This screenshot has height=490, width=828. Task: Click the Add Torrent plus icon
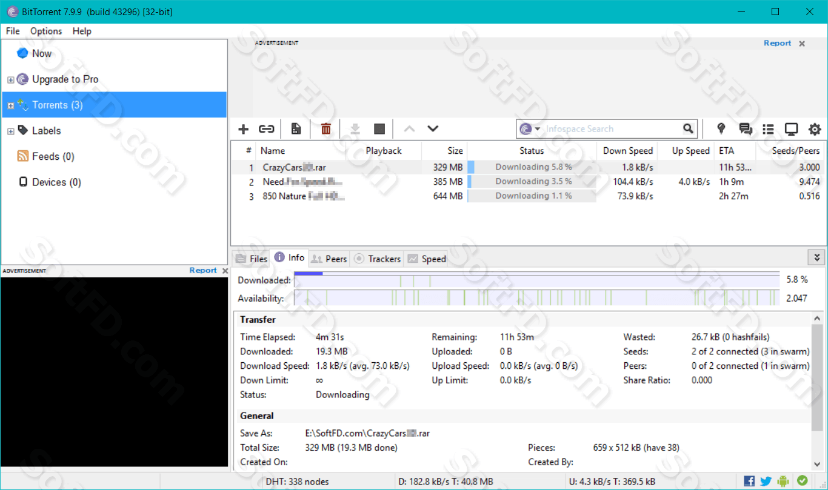point(244,129)
